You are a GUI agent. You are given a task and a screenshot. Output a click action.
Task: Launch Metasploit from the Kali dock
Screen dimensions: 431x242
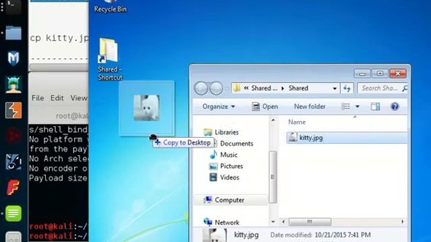point(13,58)
